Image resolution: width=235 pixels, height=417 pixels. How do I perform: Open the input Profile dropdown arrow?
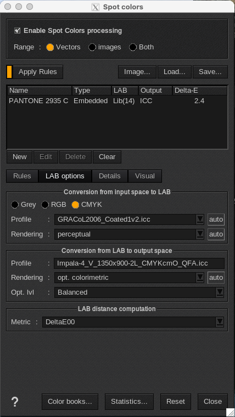[200, 219]
